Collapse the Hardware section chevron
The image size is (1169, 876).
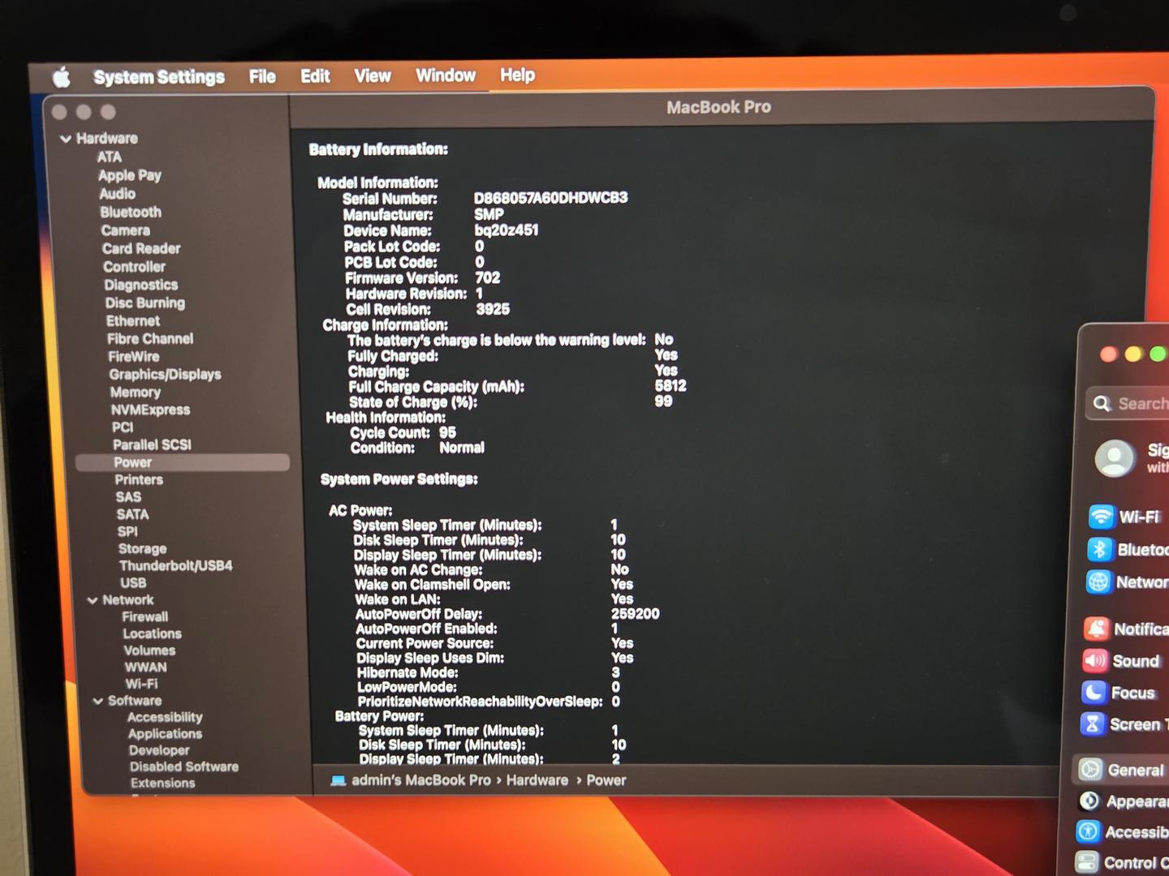[66, 139]
